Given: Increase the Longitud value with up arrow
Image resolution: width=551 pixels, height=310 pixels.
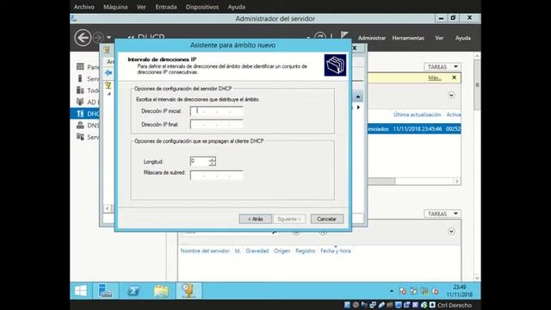Looking at the screenshot, I should [x=212, y=159].
